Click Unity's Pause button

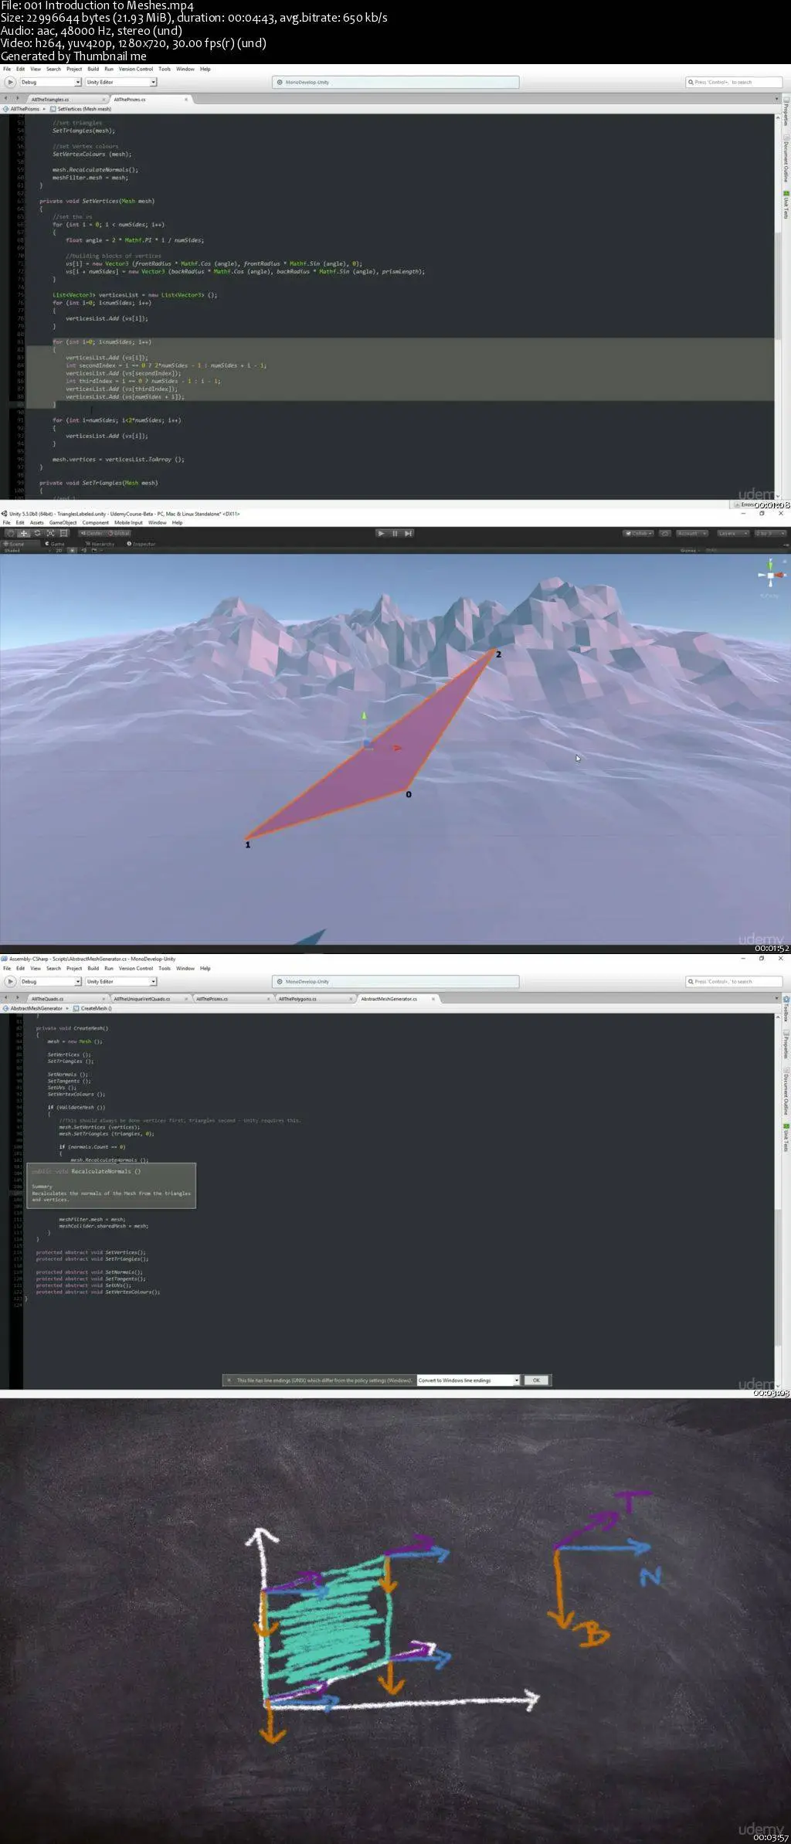click(x=395, y=533)
